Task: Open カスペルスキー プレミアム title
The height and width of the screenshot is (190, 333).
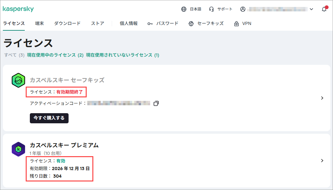Action: tap(64, 145)
